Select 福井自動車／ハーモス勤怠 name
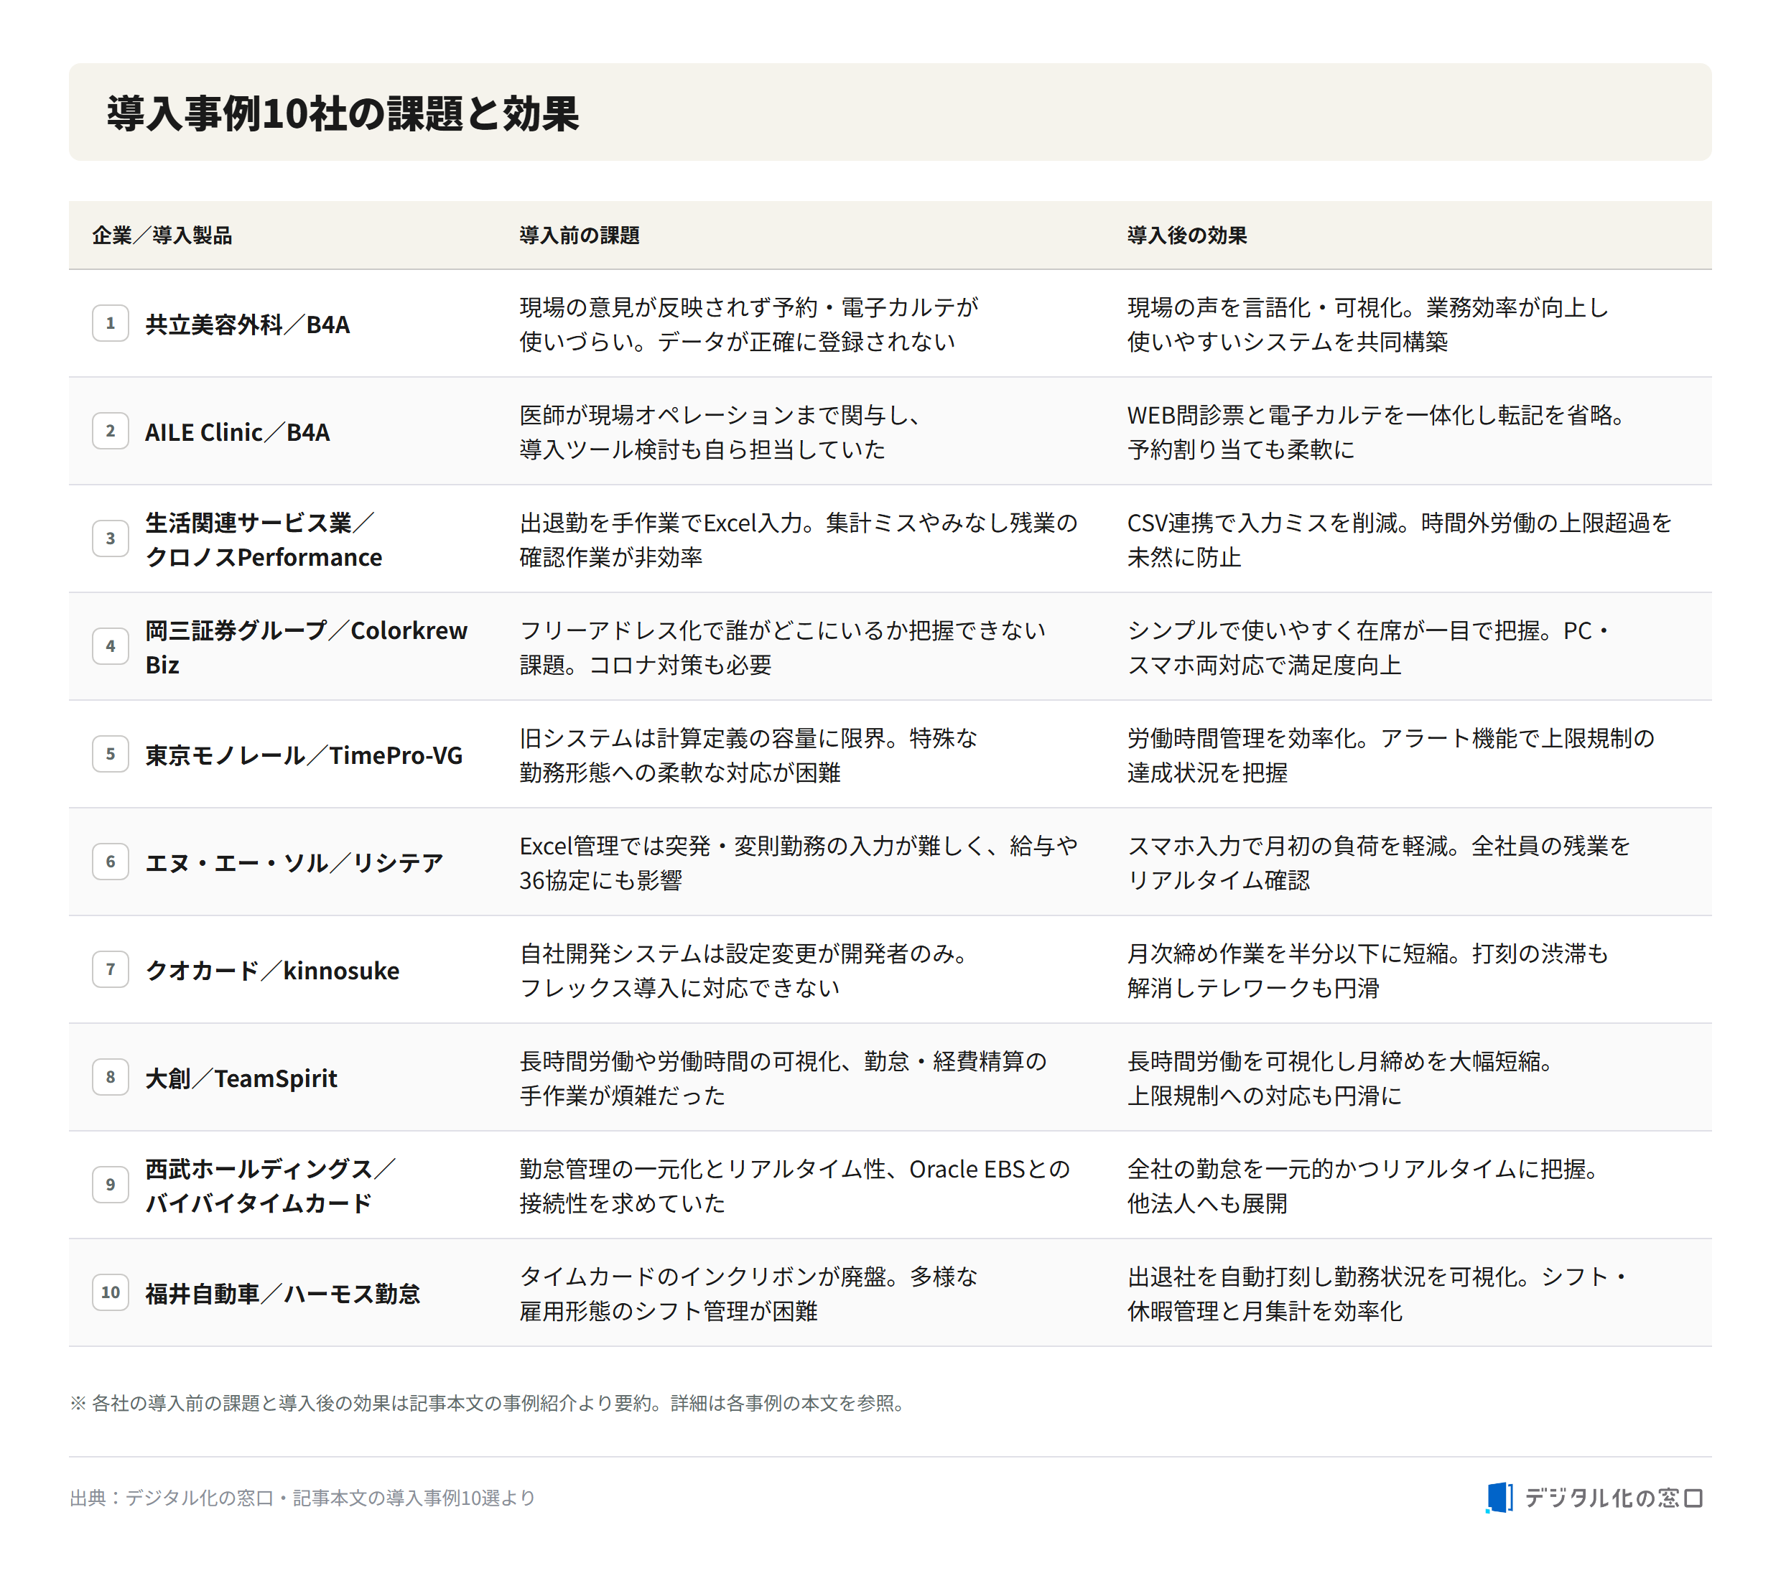This screenshot has width=1781, height=1581. tap(282, 1294)
